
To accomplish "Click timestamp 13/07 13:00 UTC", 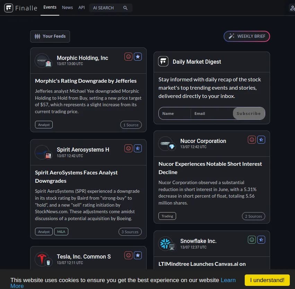I will (x=70, y=64).
